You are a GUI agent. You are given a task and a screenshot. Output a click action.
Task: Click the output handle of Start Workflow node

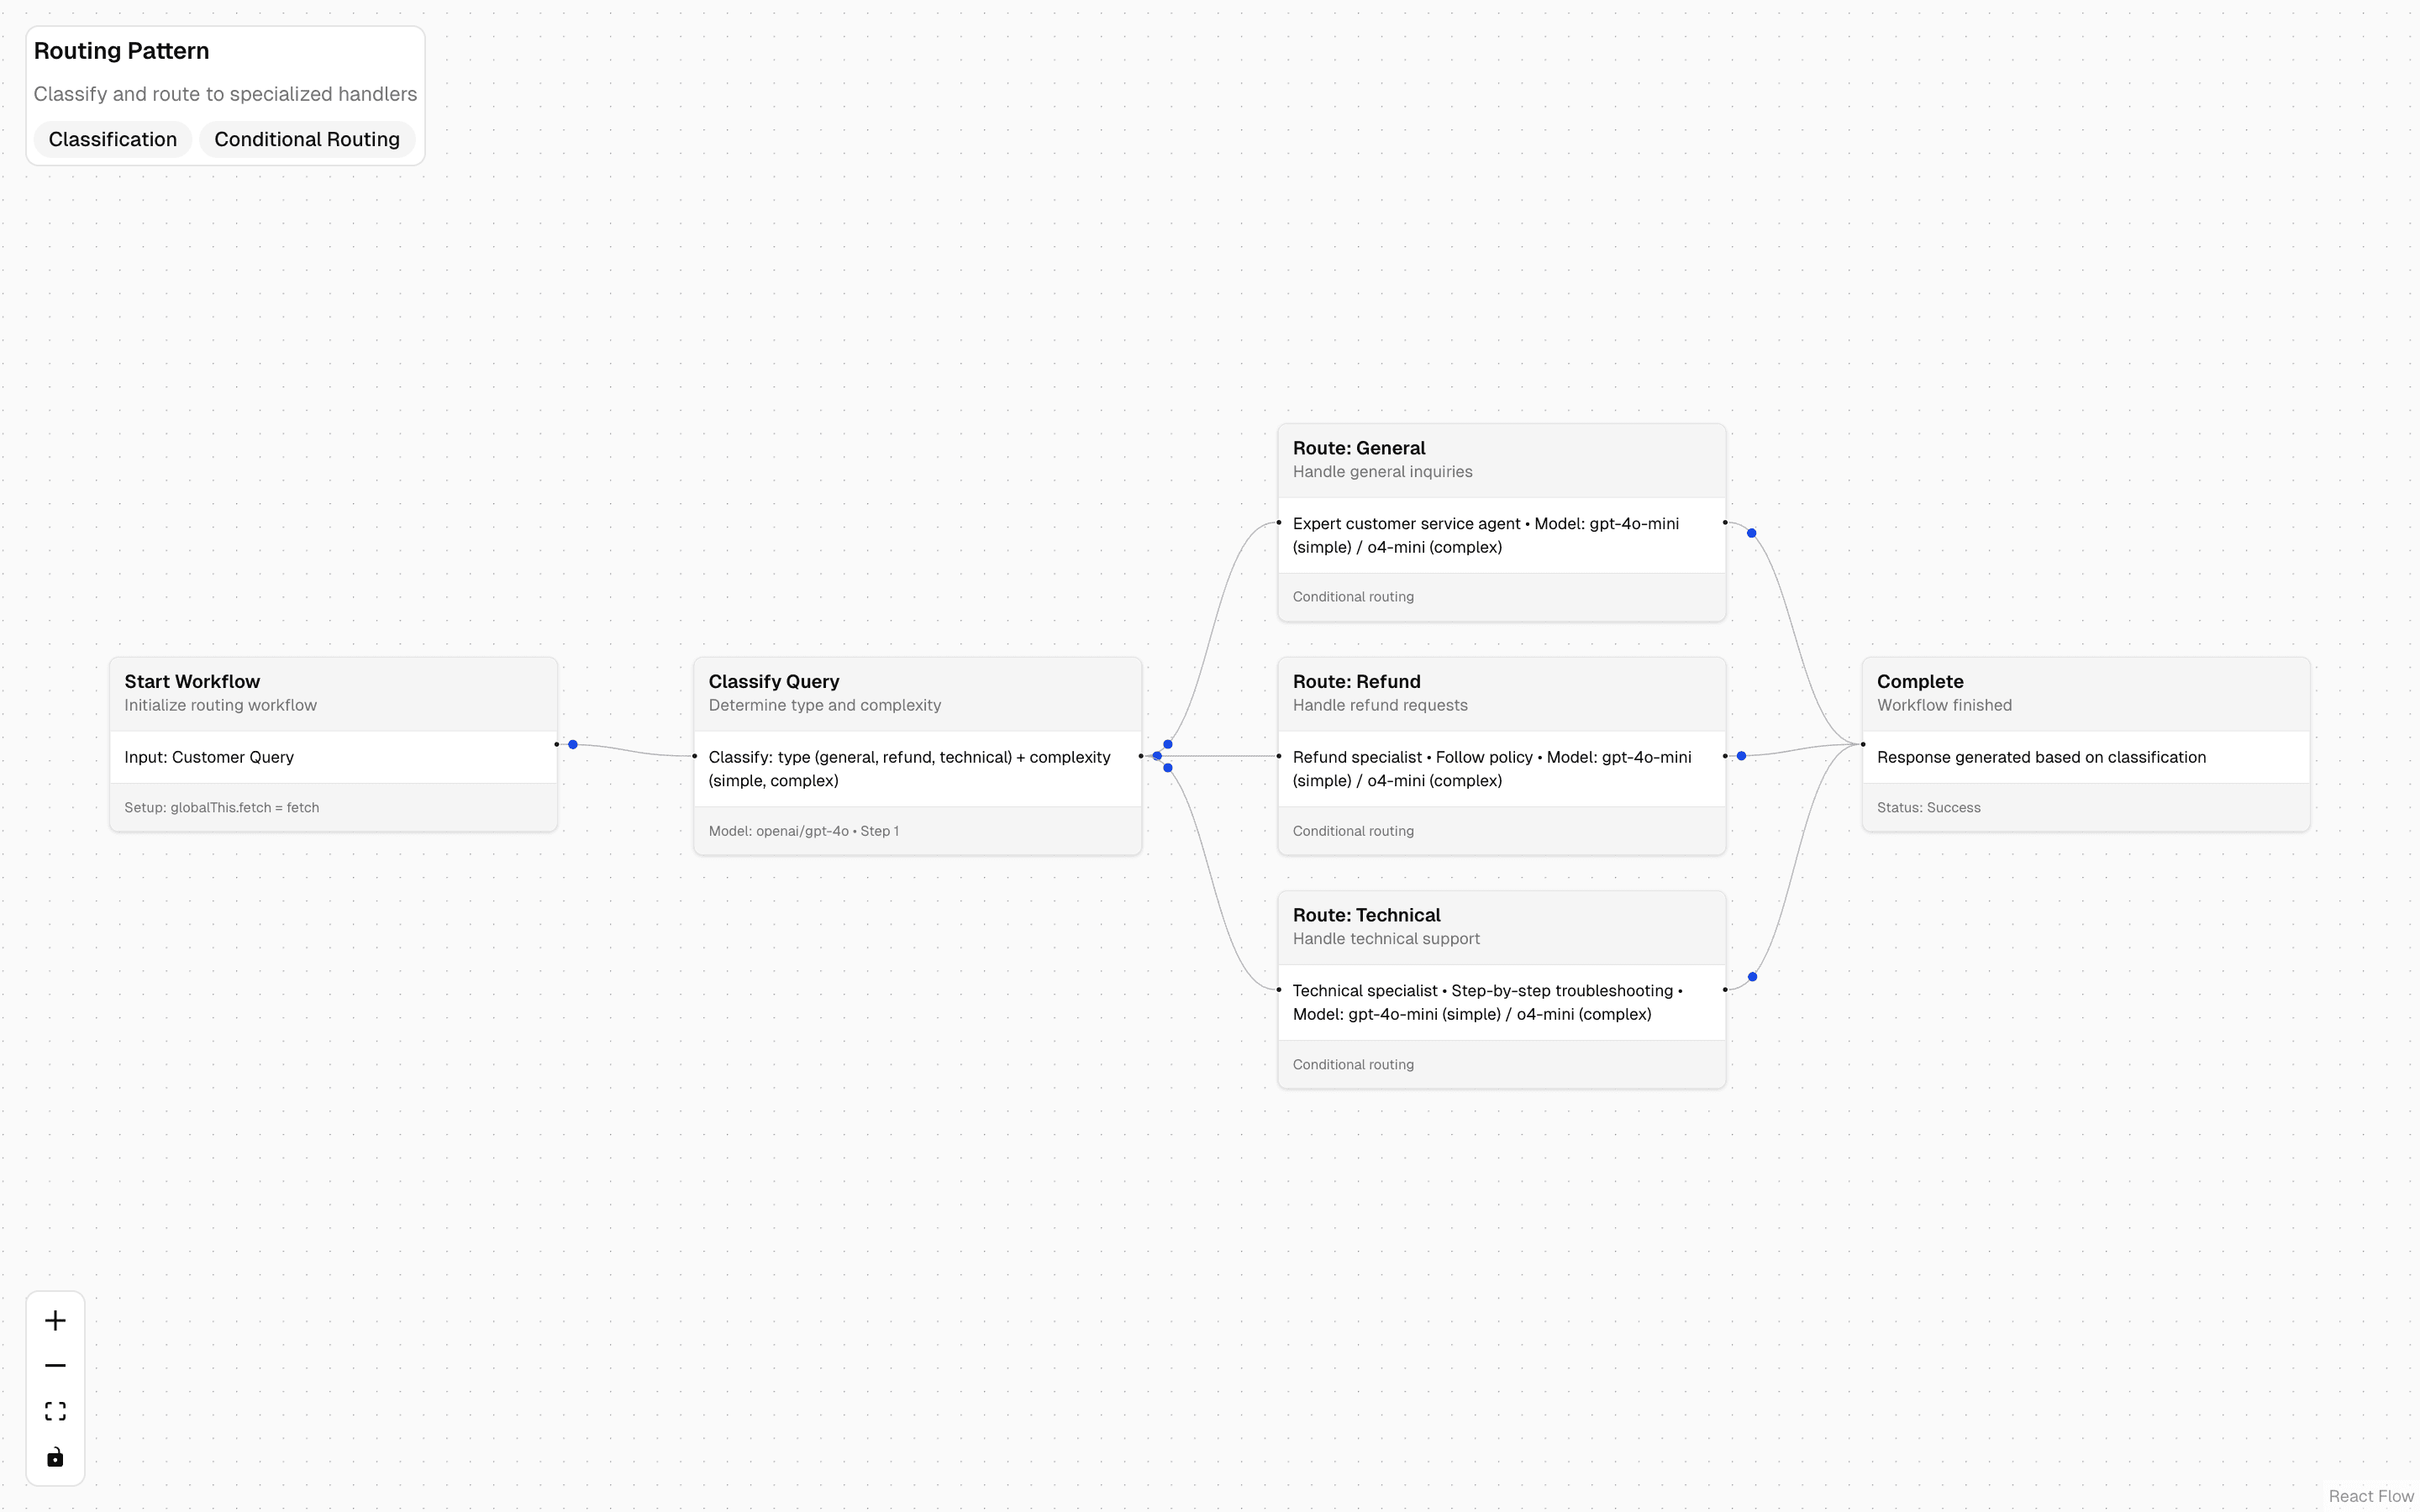[x=557, y=744]
